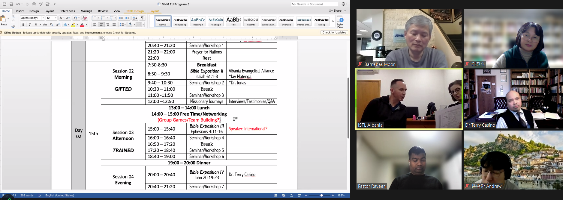Open the Styles Pane
Image resolution: width=563 pixels, height=200 pixels.
(340, 22)
